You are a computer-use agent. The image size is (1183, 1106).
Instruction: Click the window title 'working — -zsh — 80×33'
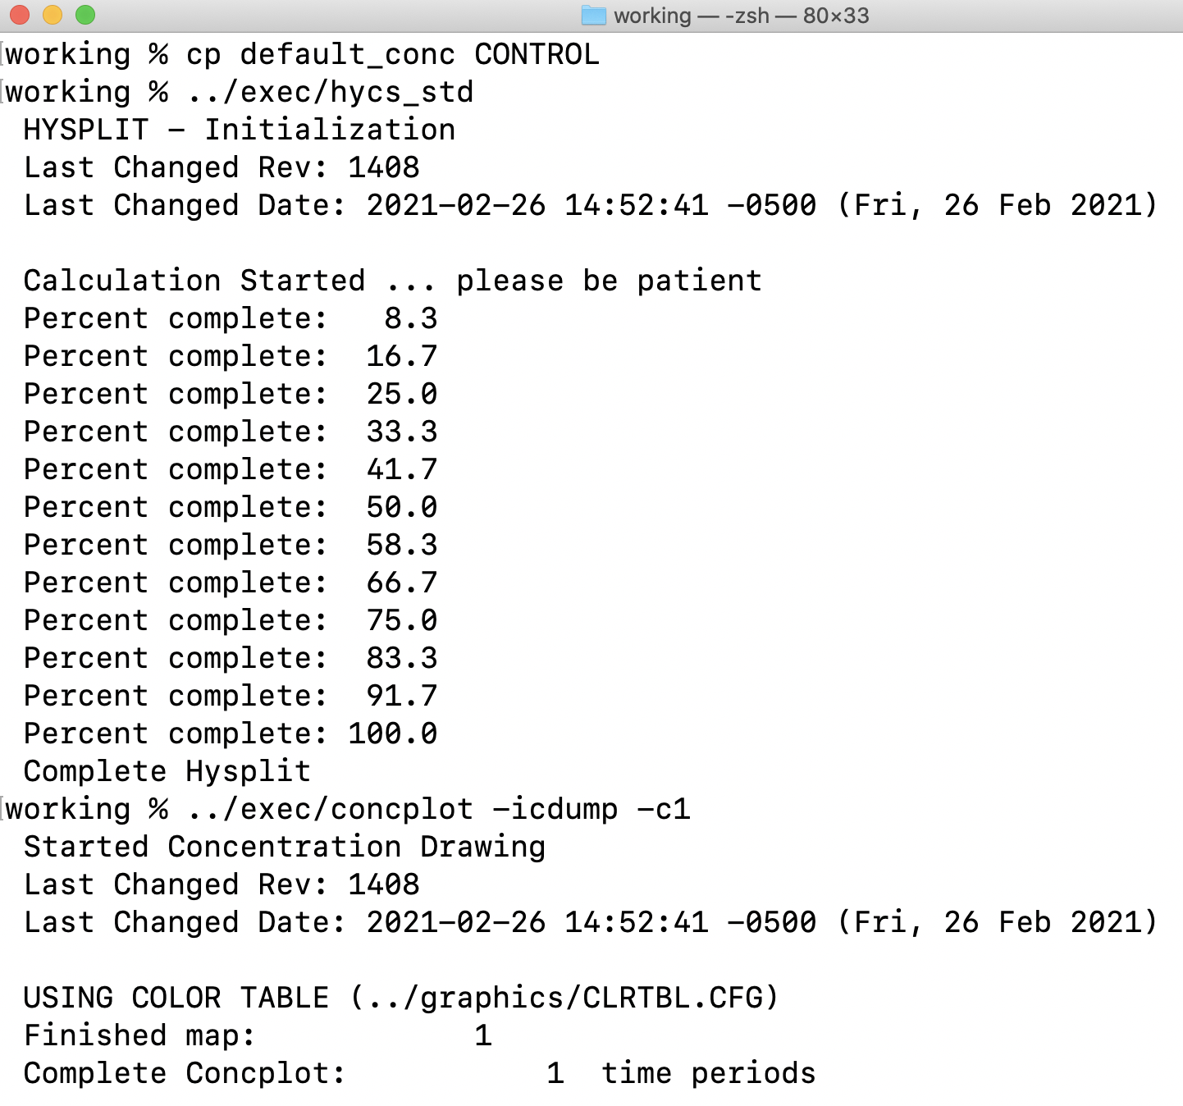(741, 16)
